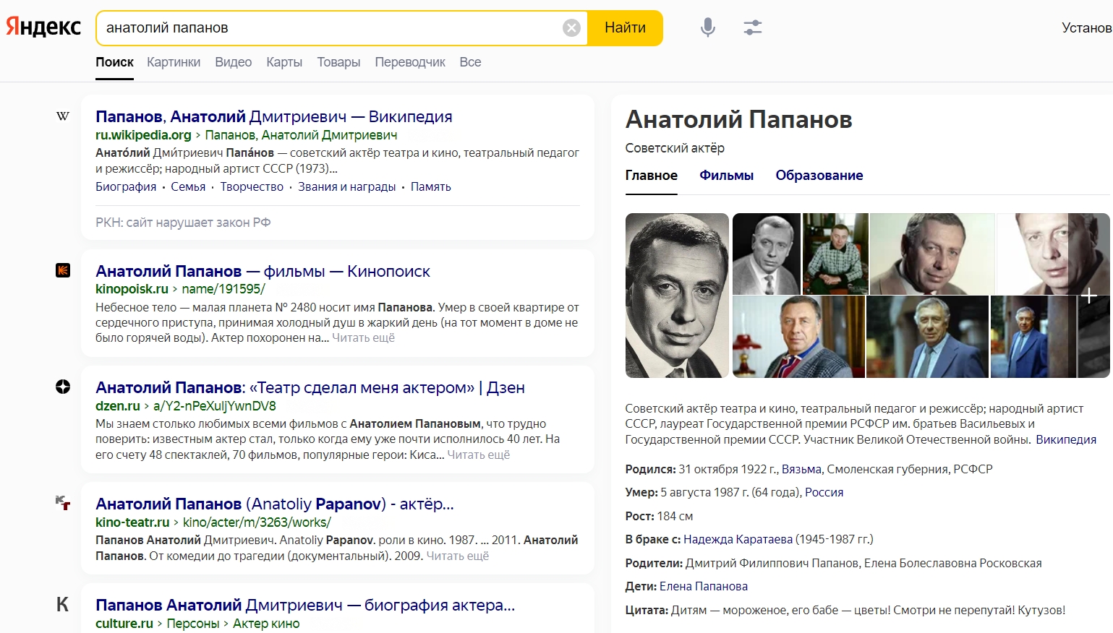
Task: Click the Елена Папанова link
Action: point(704,586)
